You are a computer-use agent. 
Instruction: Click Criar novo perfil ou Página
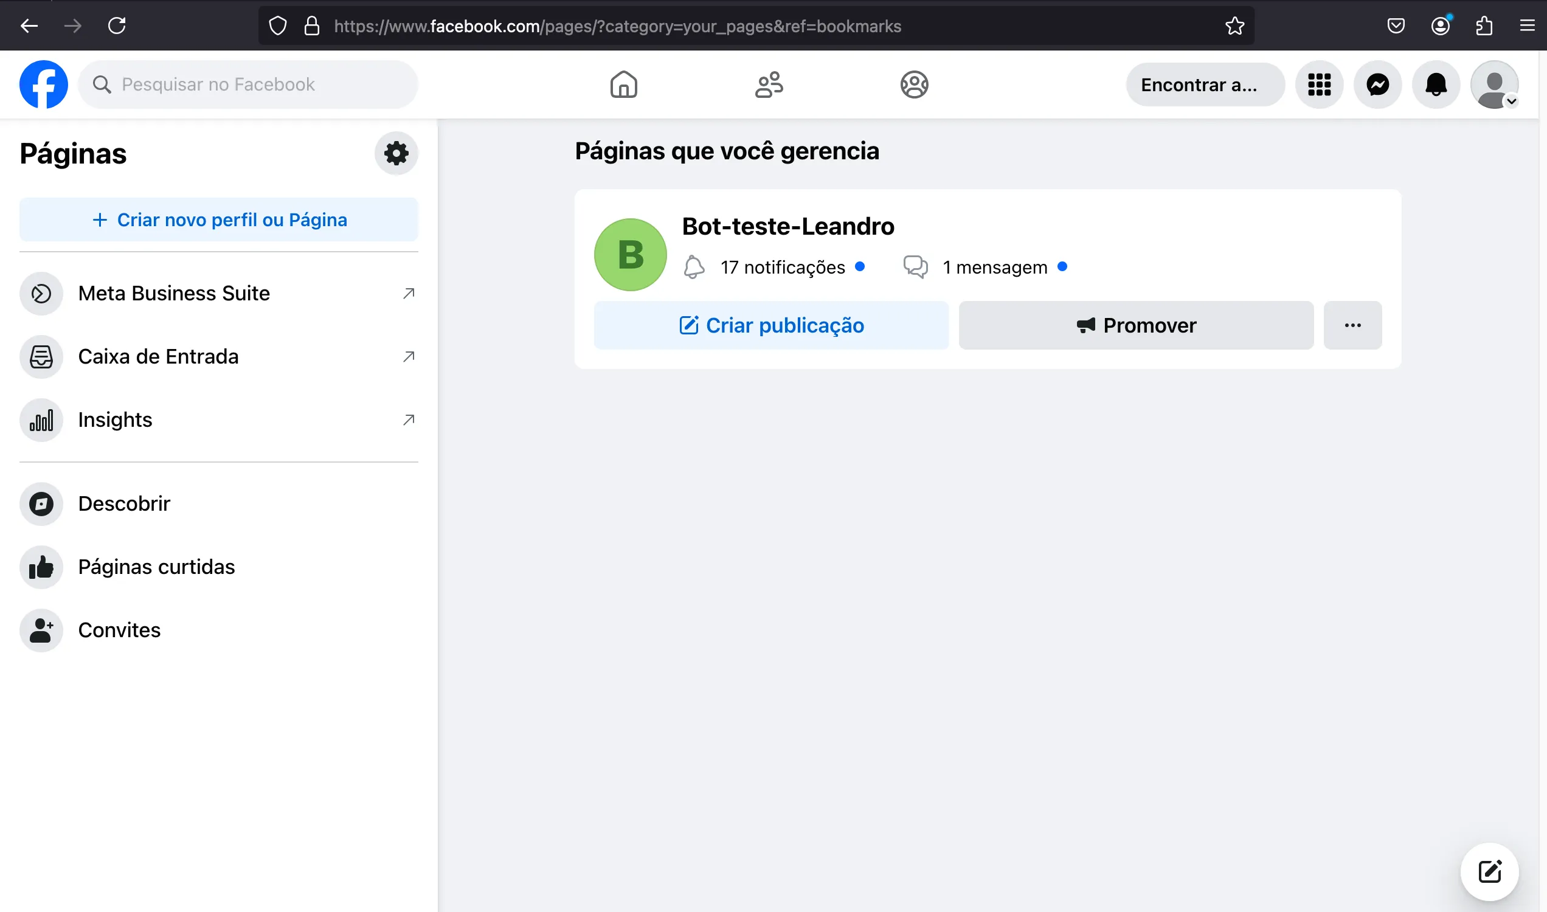tap(219, 219)
